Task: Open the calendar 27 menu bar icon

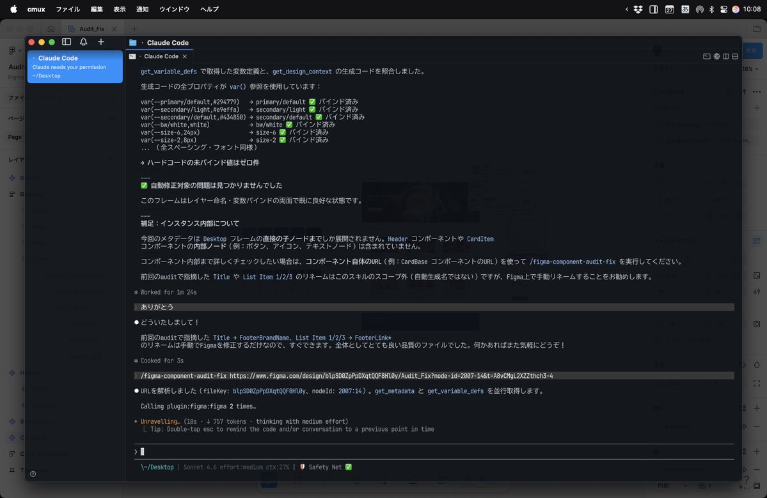Action: [669, 9]
